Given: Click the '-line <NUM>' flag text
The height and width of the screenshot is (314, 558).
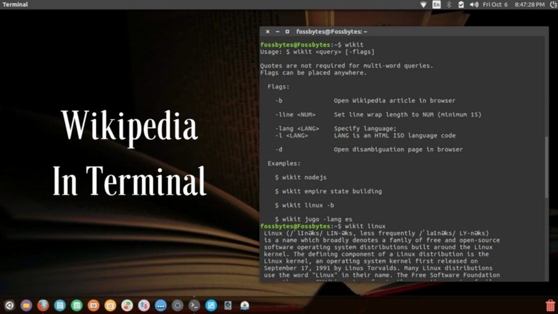Looking at the screenshot, I should click(x=295, y=114).
